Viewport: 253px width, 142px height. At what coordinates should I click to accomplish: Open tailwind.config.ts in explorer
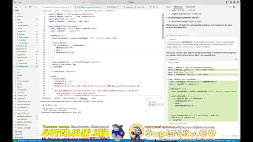tap(24, 128)
